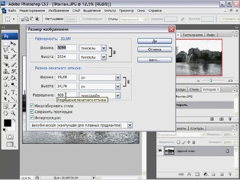Open the pixel width units dropdown
Screen dimensions: 240x180
tap(104, 48)
